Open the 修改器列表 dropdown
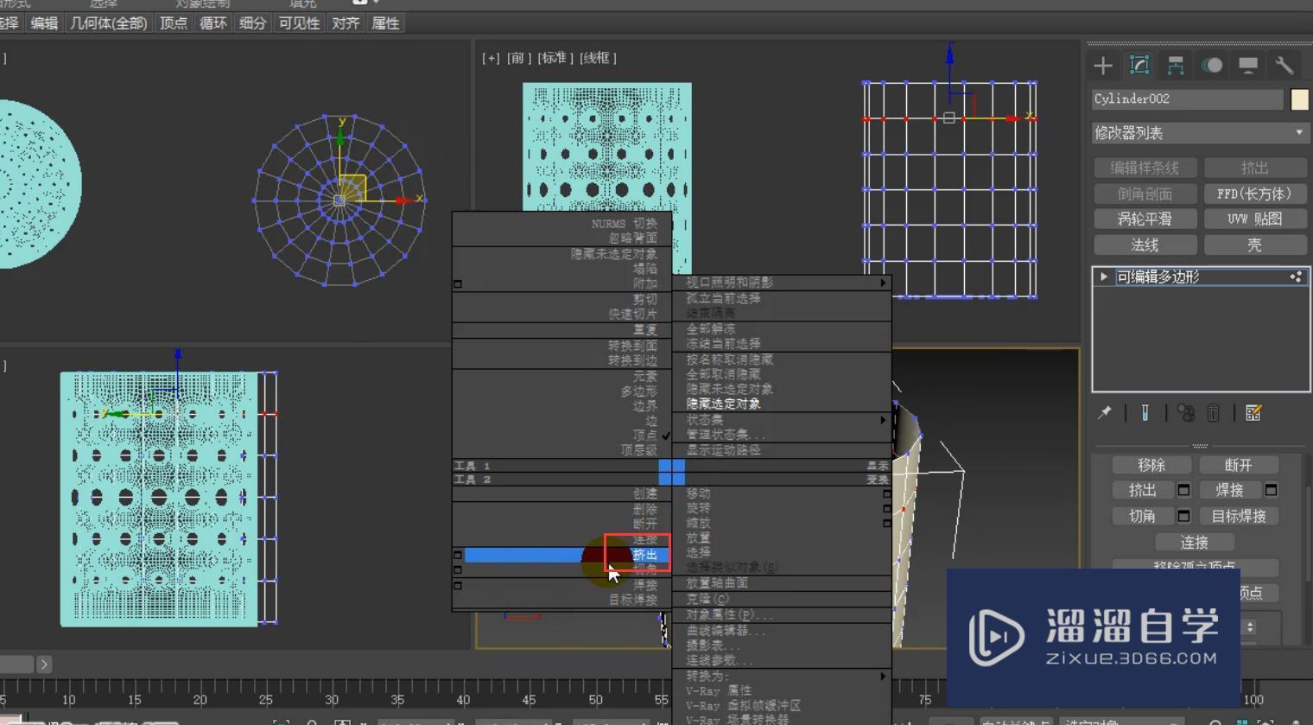The image size is (1313, 725). point(1200,133)
